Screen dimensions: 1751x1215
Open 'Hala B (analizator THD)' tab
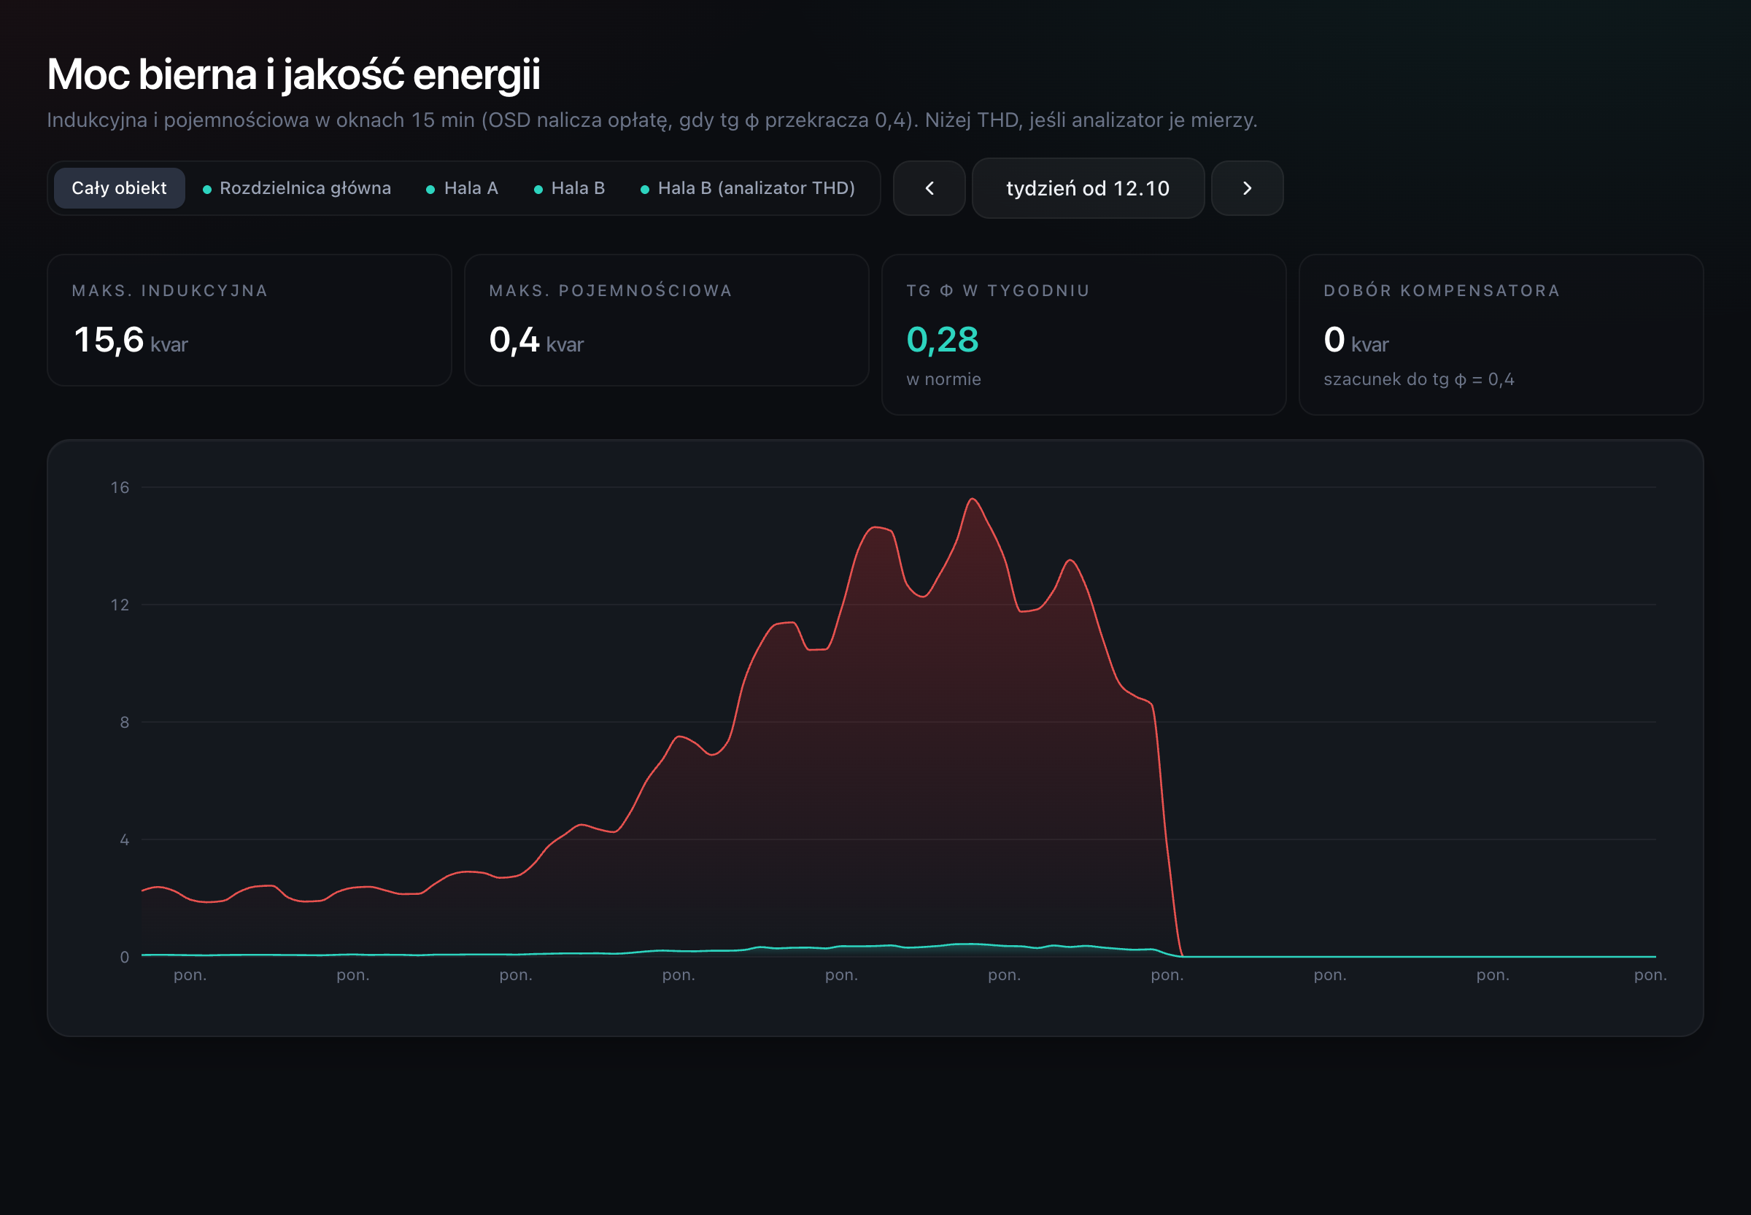[x=748, y=188]
